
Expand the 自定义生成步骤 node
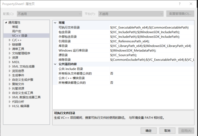[x=10, y=80]
